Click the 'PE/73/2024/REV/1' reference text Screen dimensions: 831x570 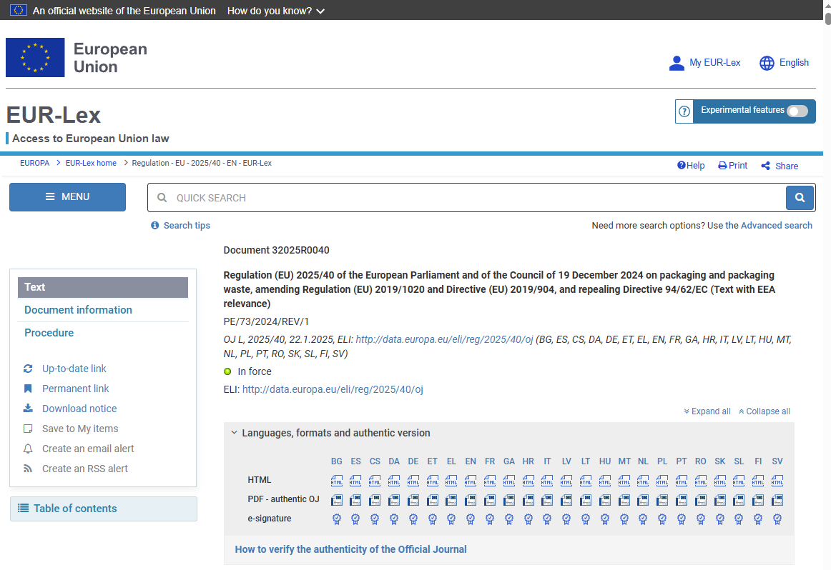pyautogui.click(x=266, y=321)
